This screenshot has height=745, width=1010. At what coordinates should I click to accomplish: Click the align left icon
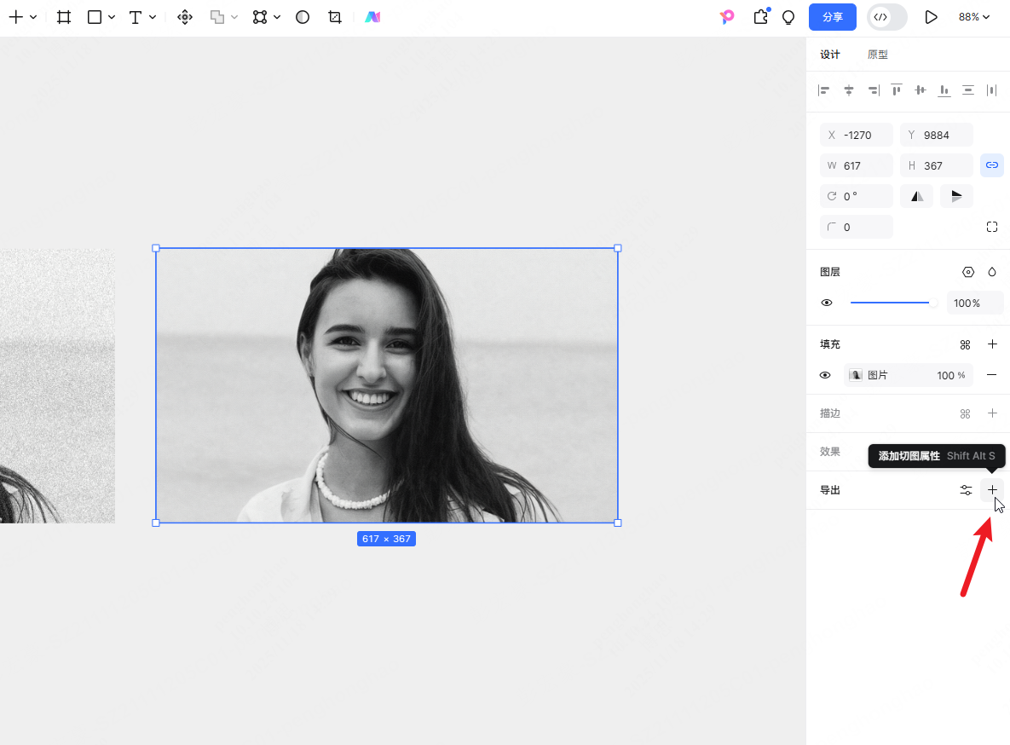click(824, 90)
